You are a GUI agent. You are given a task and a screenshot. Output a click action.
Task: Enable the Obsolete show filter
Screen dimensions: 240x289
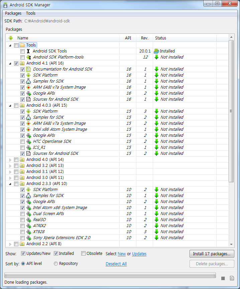[x=84, y=254]
